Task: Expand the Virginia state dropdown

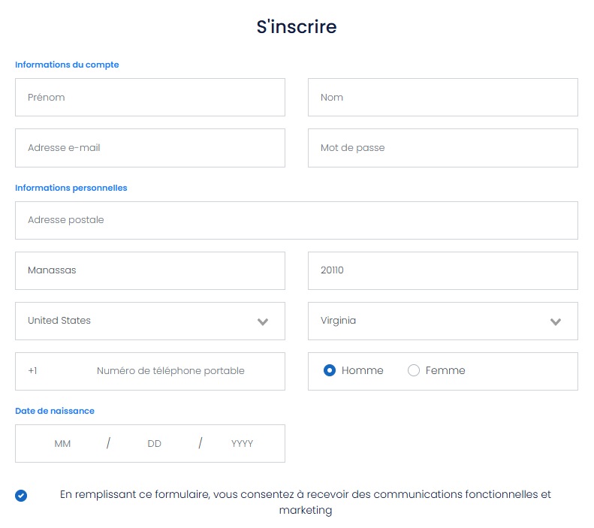Action: click(x=443, y=321)
